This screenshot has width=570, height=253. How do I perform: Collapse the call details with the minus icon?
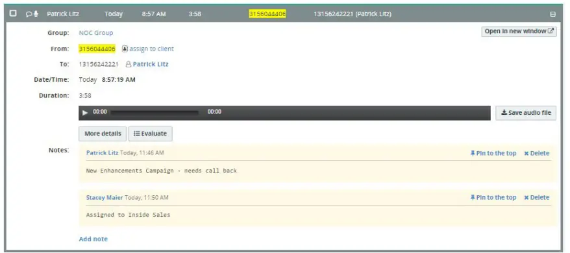[553, 14]
